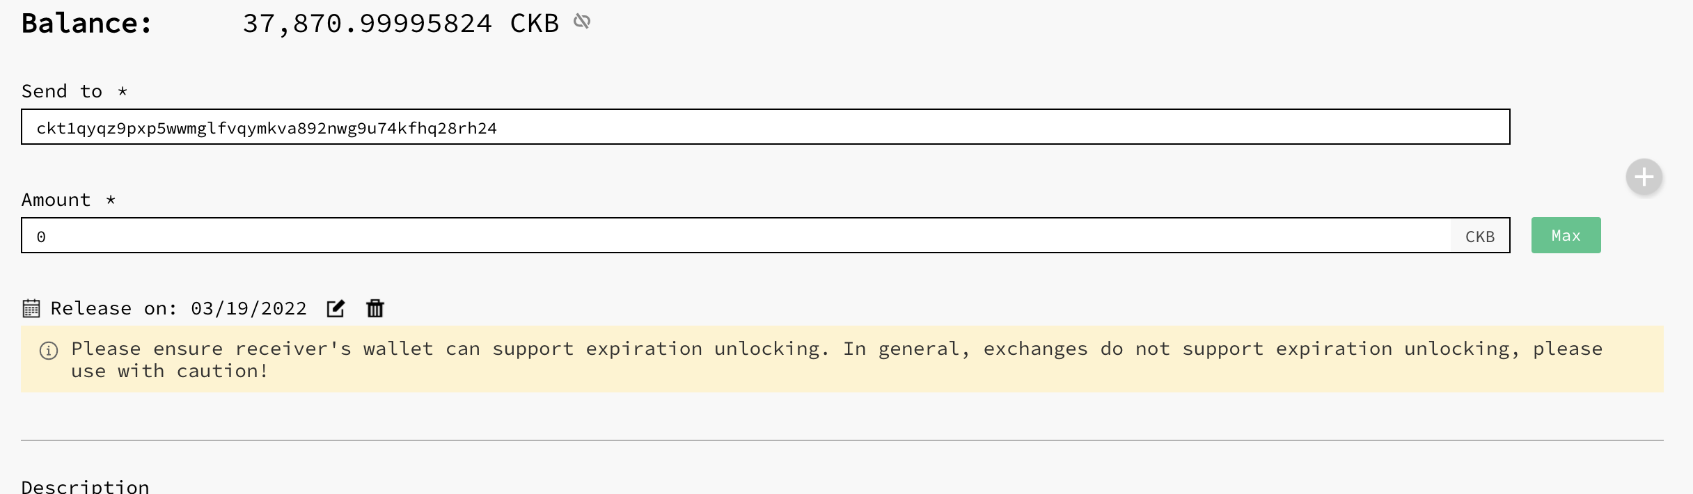Delete the release date with the trash icon
The height and width of the screenshot is (494, 1693).
pyautogui.click(x=375, y=308)
